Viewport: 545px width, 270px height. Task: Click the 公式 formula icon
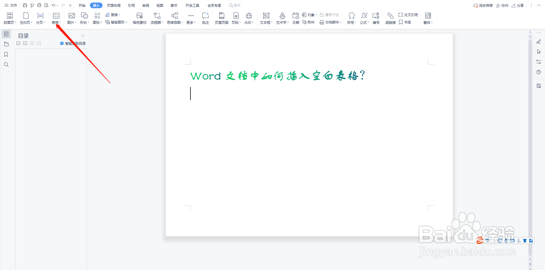[364, 16]
